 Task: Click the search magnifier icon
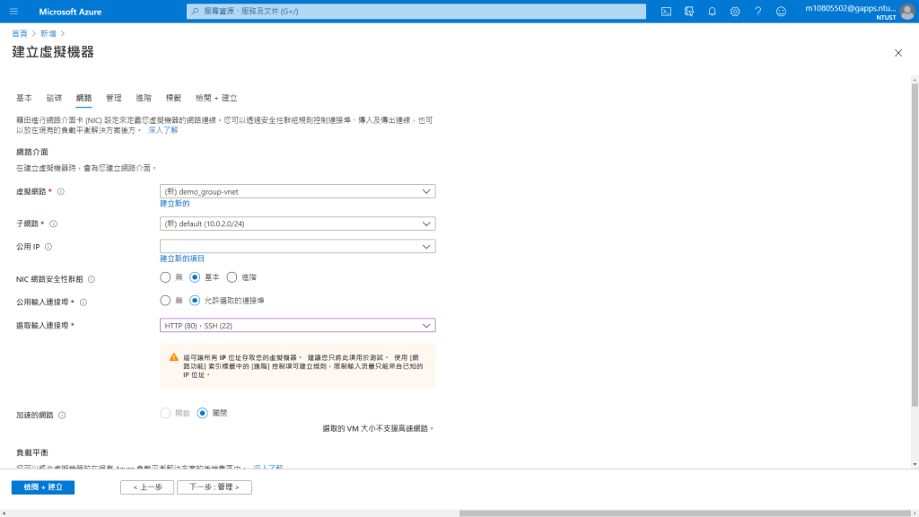point(195,11)
